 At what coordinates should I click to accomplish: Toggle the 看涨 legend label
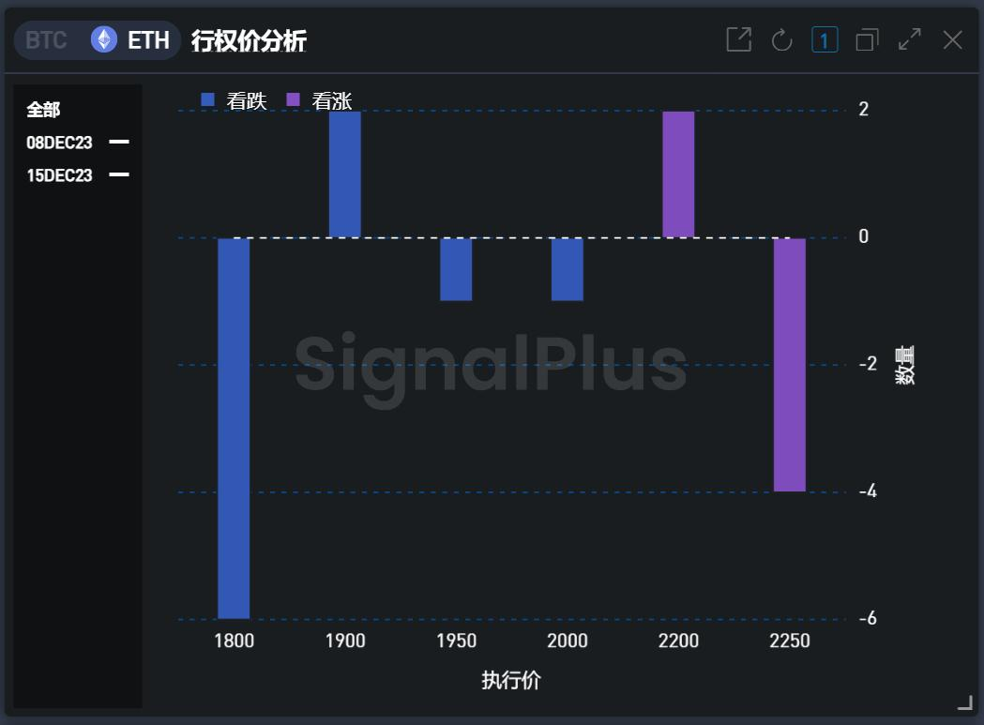tap(332, 101)
